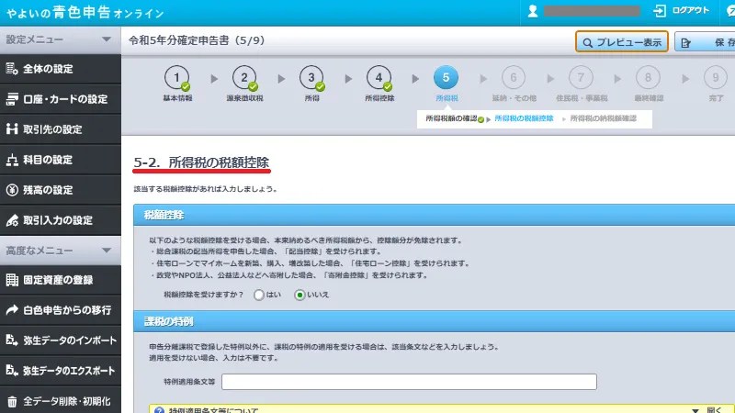
Task: Click the 弥生データのエクスポート icon
Action: click(12, 371)
